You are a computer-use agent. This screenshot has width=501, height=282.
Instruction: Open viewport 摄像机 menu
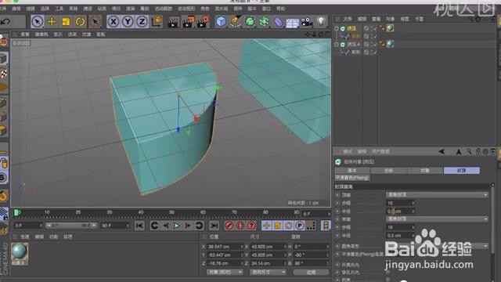[x=41, y=34]
